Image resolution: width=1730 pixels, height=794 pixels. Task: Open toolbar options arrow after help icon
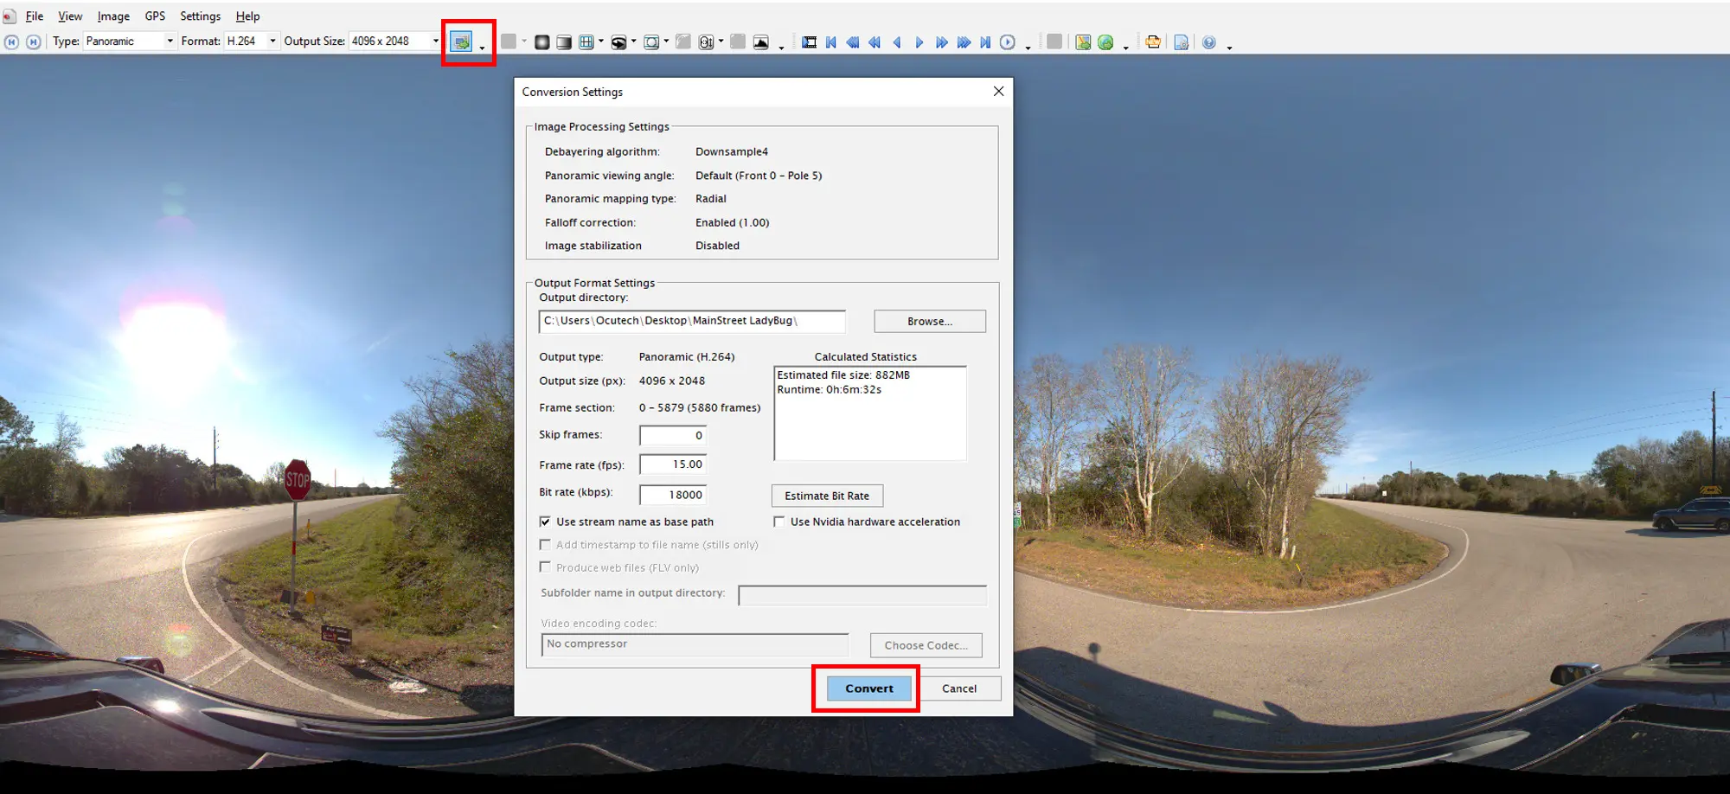click(x=1229, y=48)
